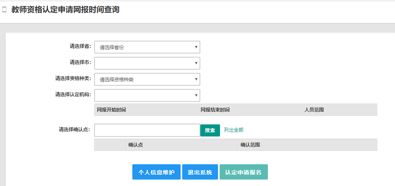Click the small icon beside the page title
This screenshot has height=186, width=395.
coord(4,10)
